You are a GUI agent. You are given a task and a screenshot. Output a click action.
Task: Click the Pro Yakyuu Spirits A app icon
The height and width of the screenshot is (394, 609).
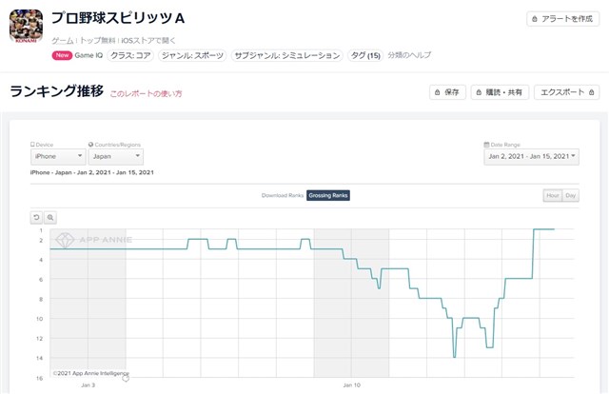pyautogui.click(x=26, y=26)
